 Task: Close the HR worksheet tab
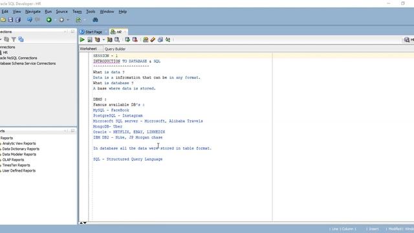coord(125,32)
